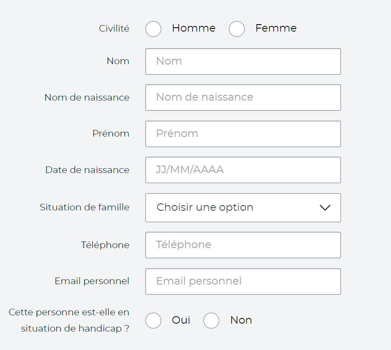This screenshot has width=391, height=350.
Task: Choose Non for handicap situation
Action: pyautogui.click(x=211, y=321)
